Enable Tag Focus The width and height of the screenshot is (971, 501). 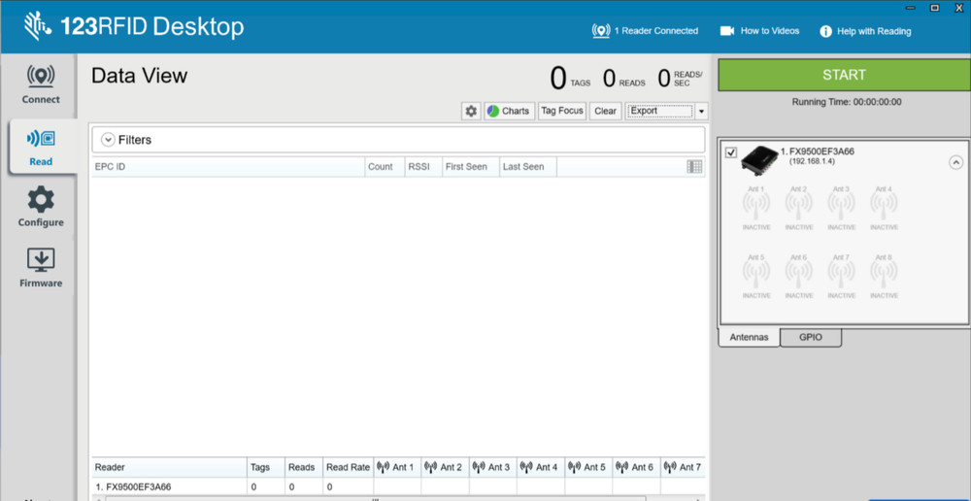(x=562, y=111)
